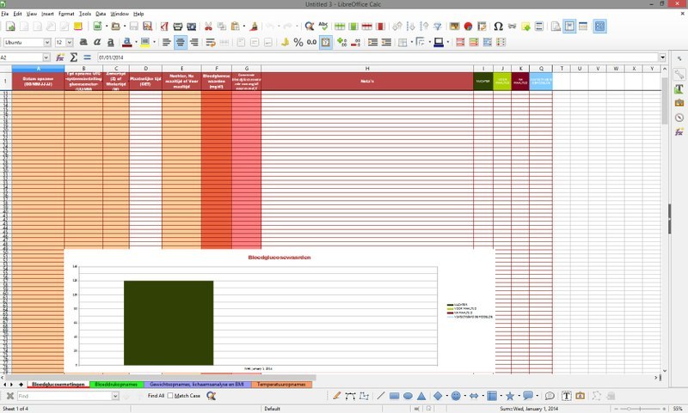Open the Function Wizard
688x413 pixels.
pyautogui.click(x=60, y=58)
